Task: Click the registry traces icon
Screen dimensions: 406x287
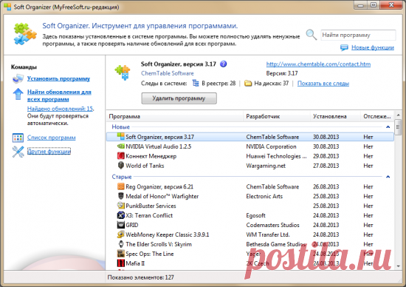Action: [196, 84]
